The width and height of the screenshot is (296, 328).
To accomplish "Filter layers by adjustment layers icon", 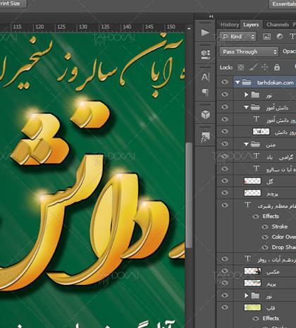I will 280,37.
